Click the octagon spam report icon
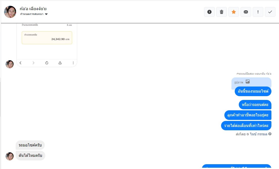This screenshot has width=279, height=169. point(209,12)
